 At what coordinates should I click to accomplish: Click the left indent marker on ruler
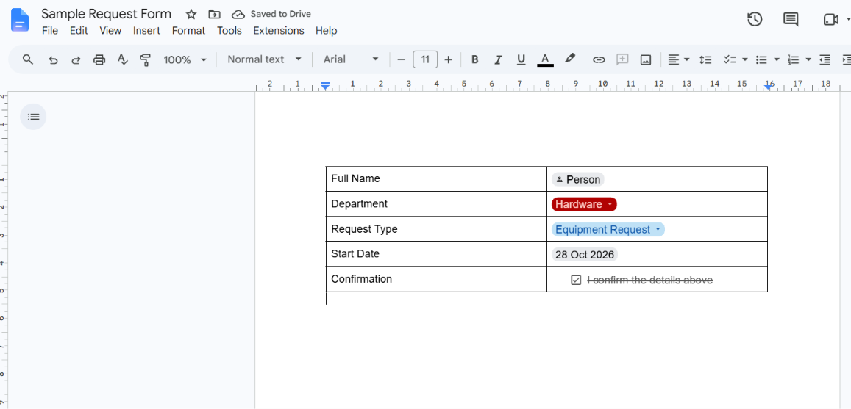[324, 86]
